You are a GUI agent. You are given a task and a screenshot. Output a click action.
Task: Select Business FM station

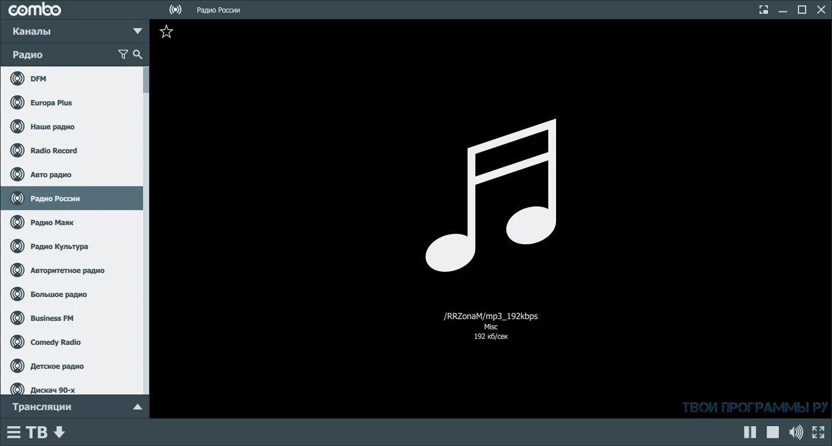click(x=71, y=318)
